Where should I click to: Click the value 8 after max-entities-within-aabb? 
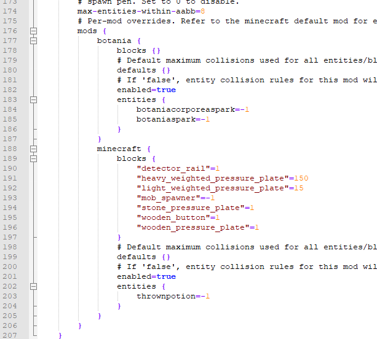point(203,11)
